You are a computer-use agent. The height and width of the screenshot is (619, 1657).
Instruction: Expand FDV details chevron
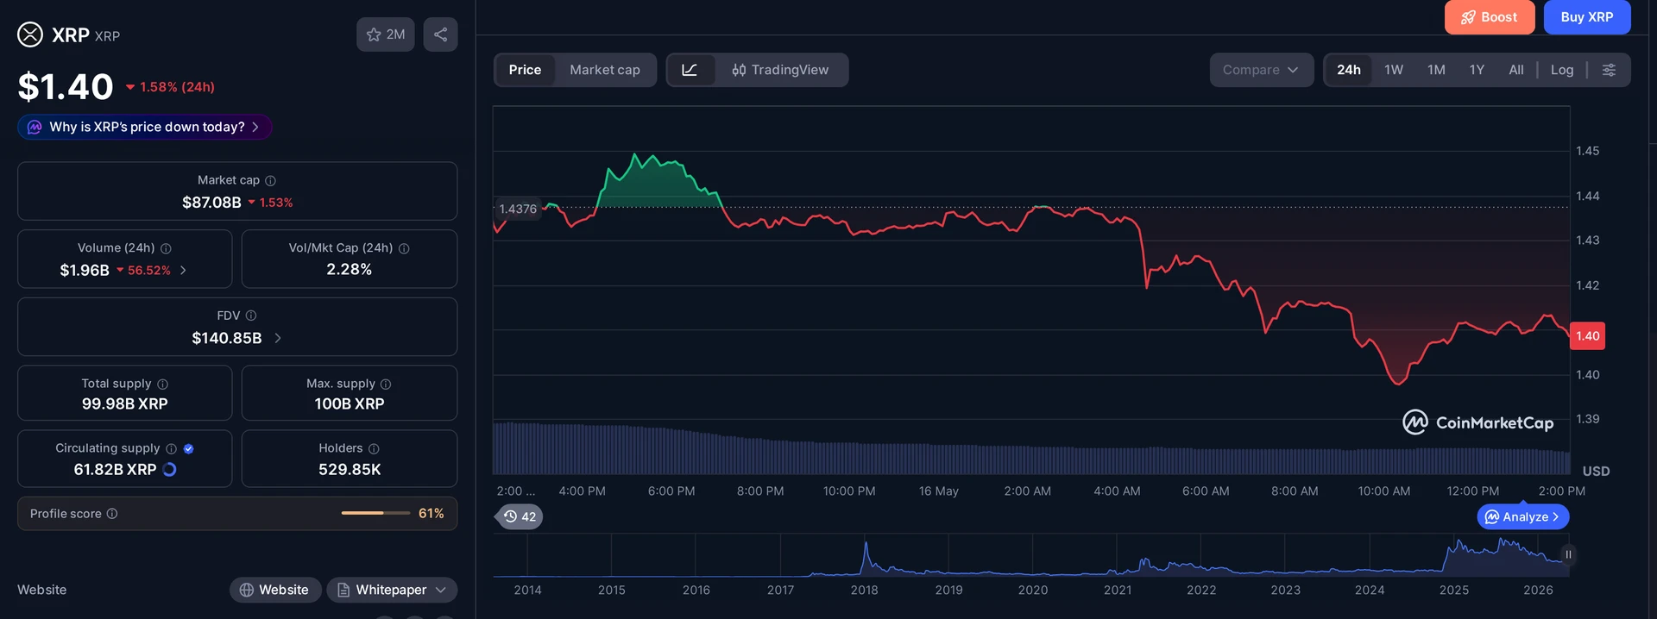coord(278,338)
